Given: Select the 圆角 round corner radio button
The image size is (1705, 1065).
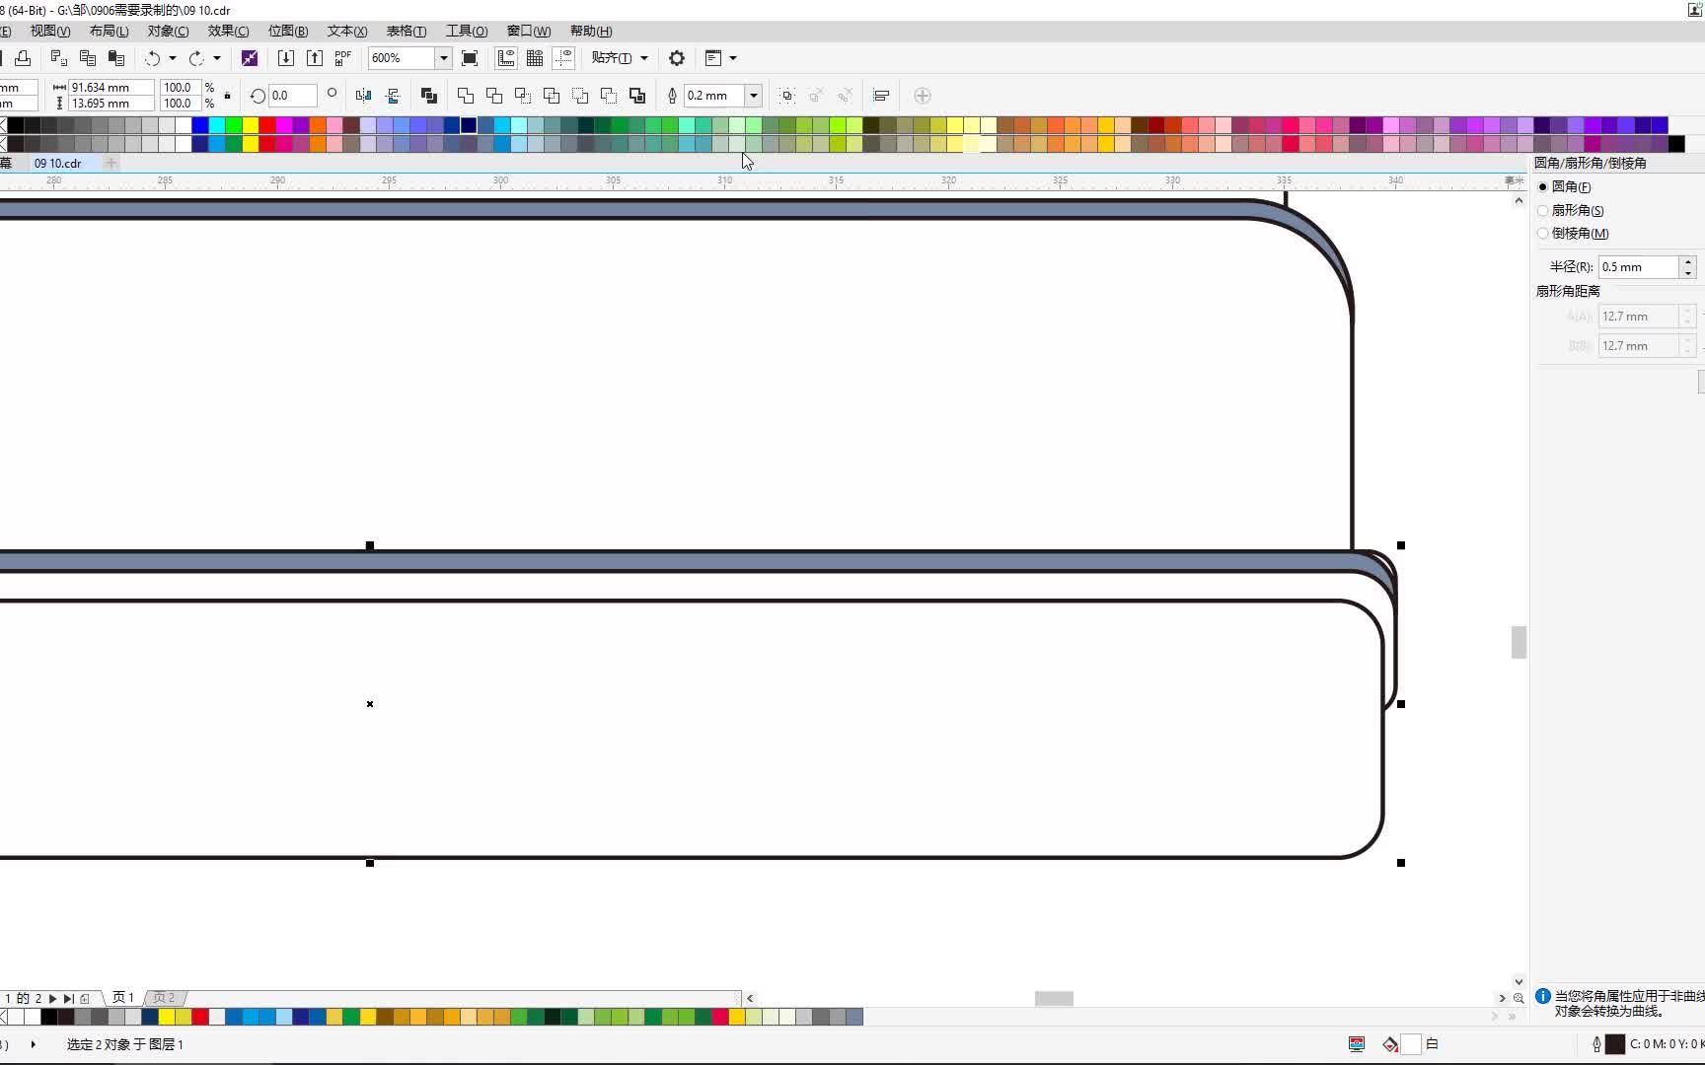Looking at the screenshot, I should click(x=1543, y=186).
